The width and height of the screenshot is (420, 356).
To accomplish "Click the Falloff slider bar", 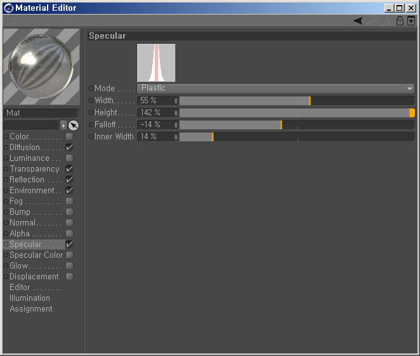I will click(297, 125).
